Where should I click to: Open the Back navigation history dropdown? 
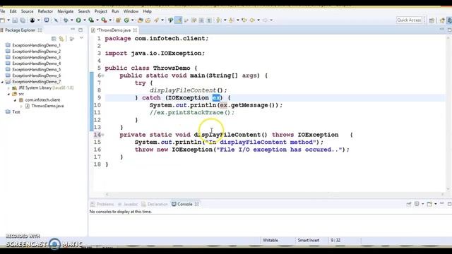coord(258,20)
